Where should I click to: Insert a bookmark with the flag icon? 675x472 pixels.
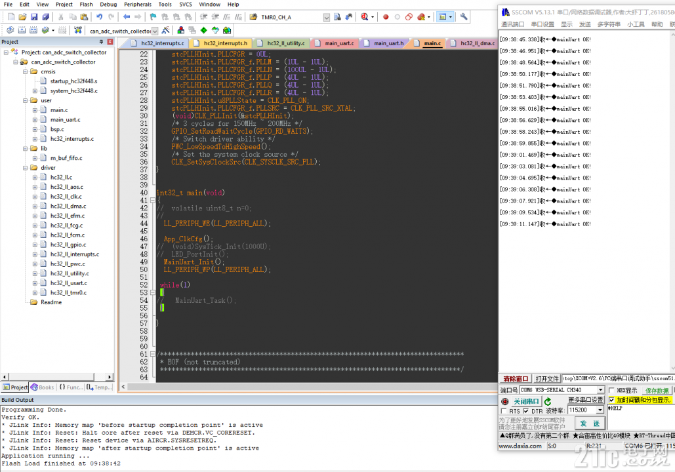point(153,17)
